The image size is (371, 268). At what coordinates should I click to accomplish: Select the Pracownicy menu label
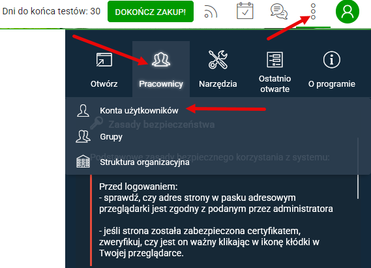pyautogui.click(x=161, y=84)
